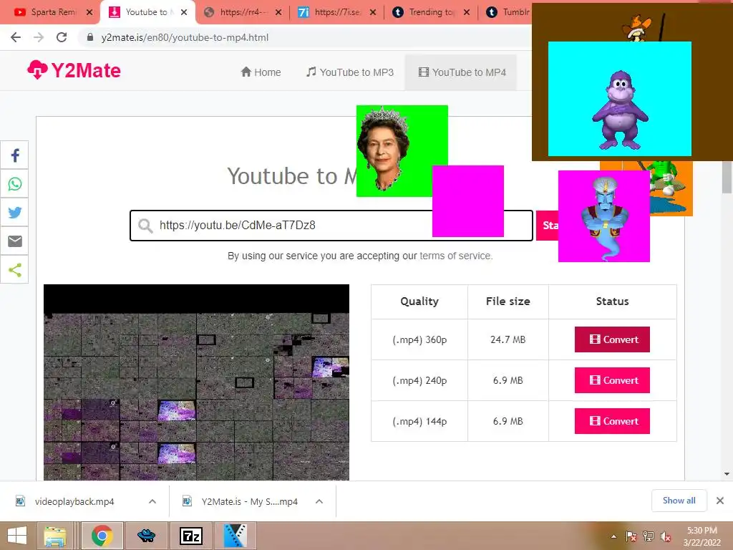The image size is (733, 550).
Task: Expand Y2Mate.is mp4 download options
Action: pos(319,501)
